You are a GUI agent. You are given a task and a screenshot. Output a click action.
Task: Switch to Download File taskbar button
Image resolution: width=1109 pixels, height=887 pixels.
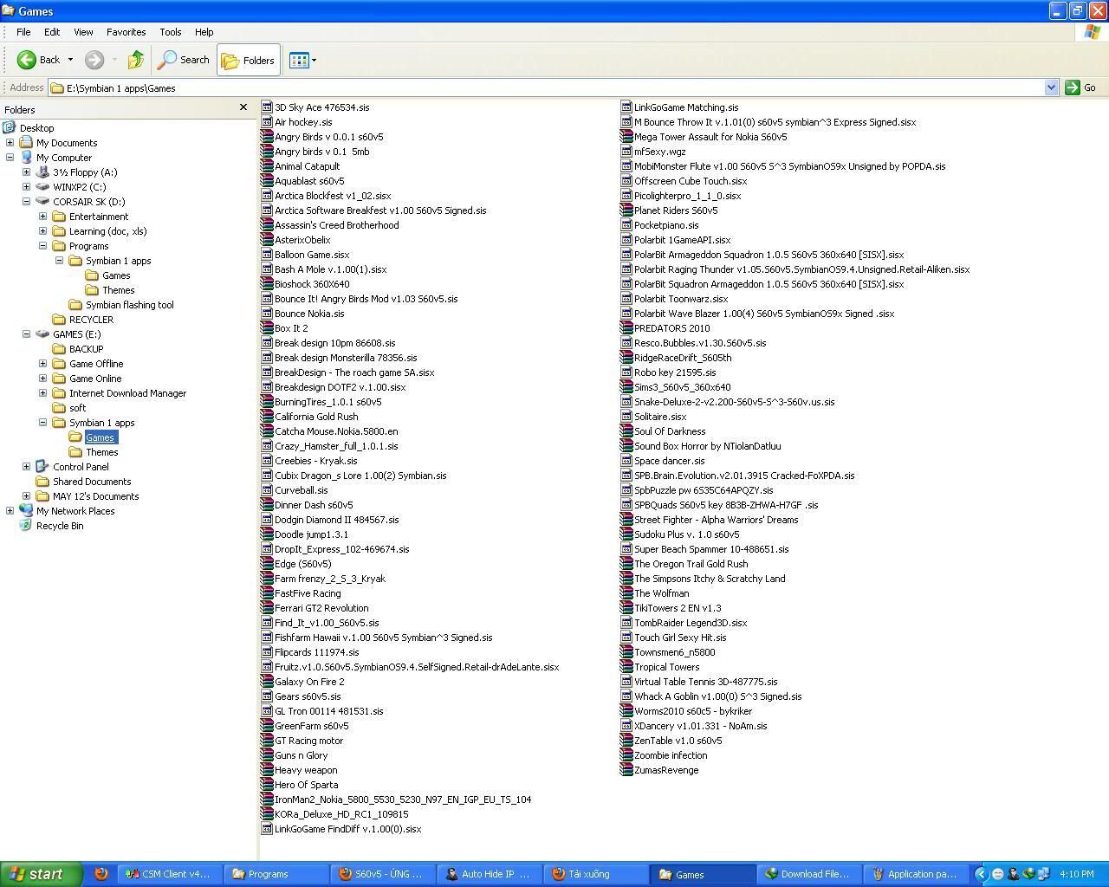pyautogui.click(x=810, y=874)
